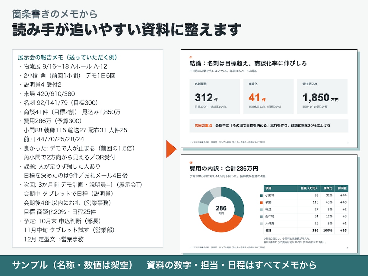368x276 pixels.
Task: Select the 312件 value
Action: [206, 98]
